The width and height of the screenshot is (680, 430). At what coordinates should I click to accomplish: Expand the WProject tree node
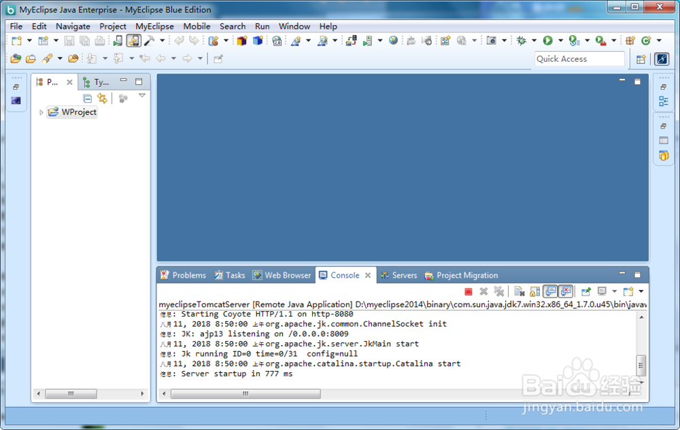(41, 113)
